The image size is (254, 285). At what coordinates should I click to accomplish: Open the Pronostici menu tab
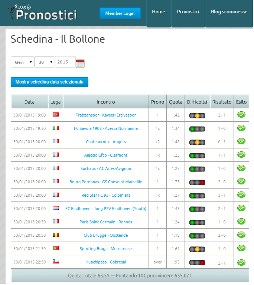(188, 12)
